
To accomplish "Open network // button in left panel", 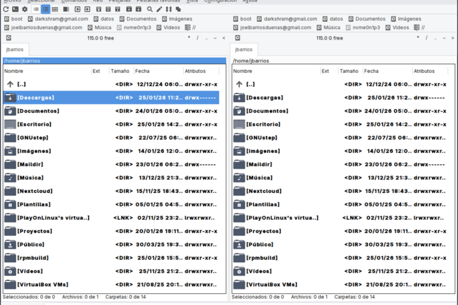I will (190, 27).
